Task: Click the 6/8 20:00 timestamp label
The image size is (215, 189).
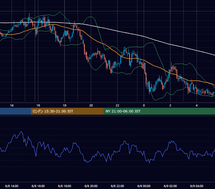Action: tap(91, 186)
